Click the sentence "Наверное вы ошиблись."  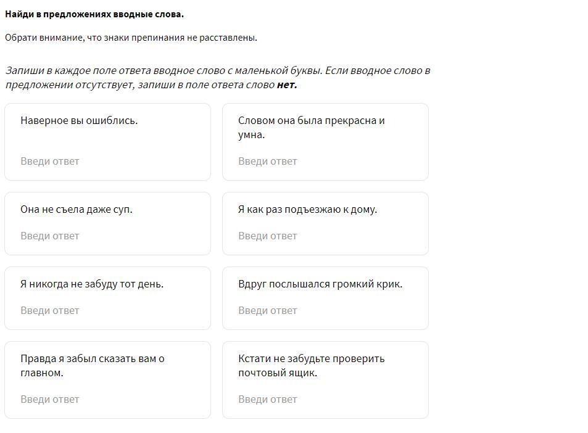[79, 120]
